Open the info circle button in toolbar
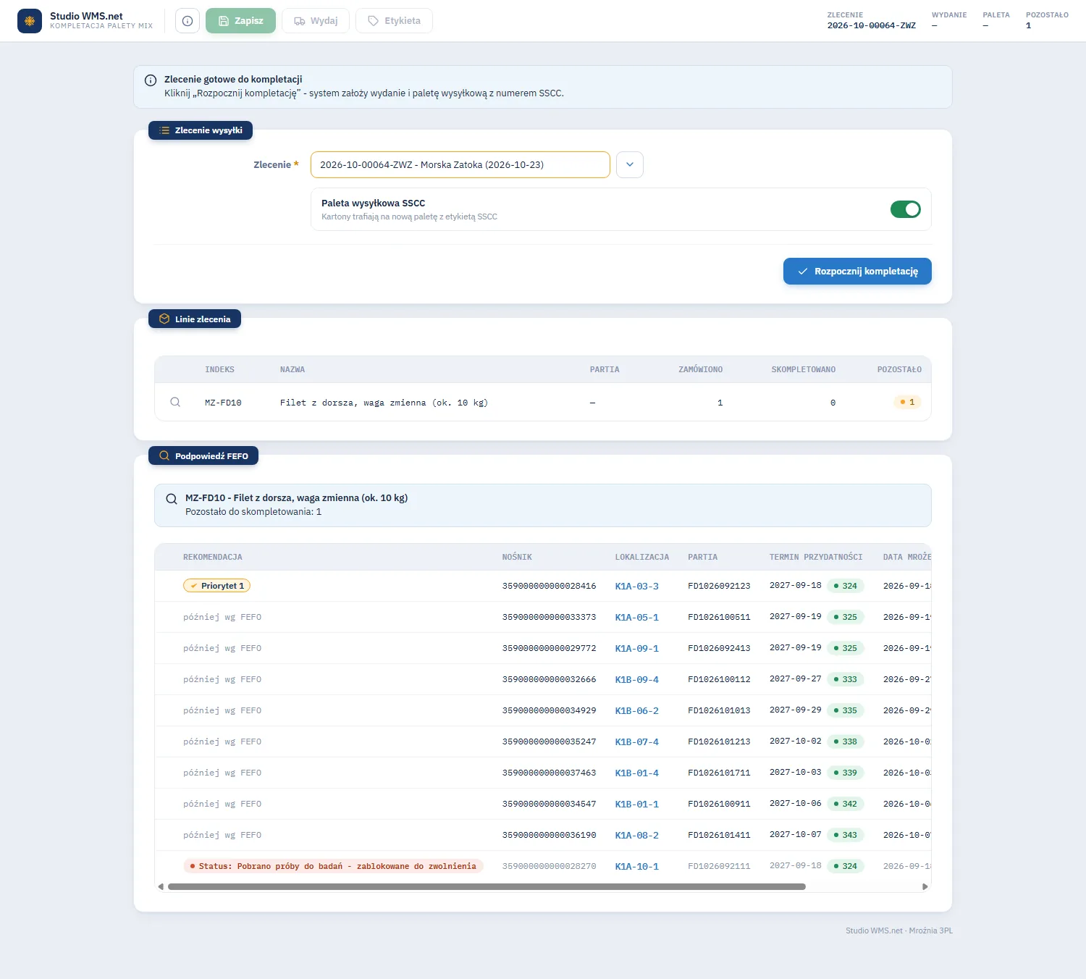 188,21
